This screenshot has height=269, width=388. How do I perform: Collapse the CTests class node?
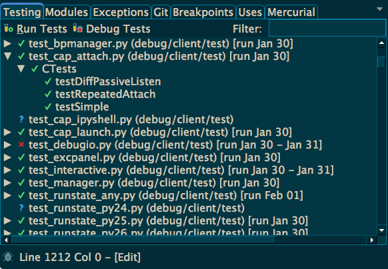click(21, 69)
